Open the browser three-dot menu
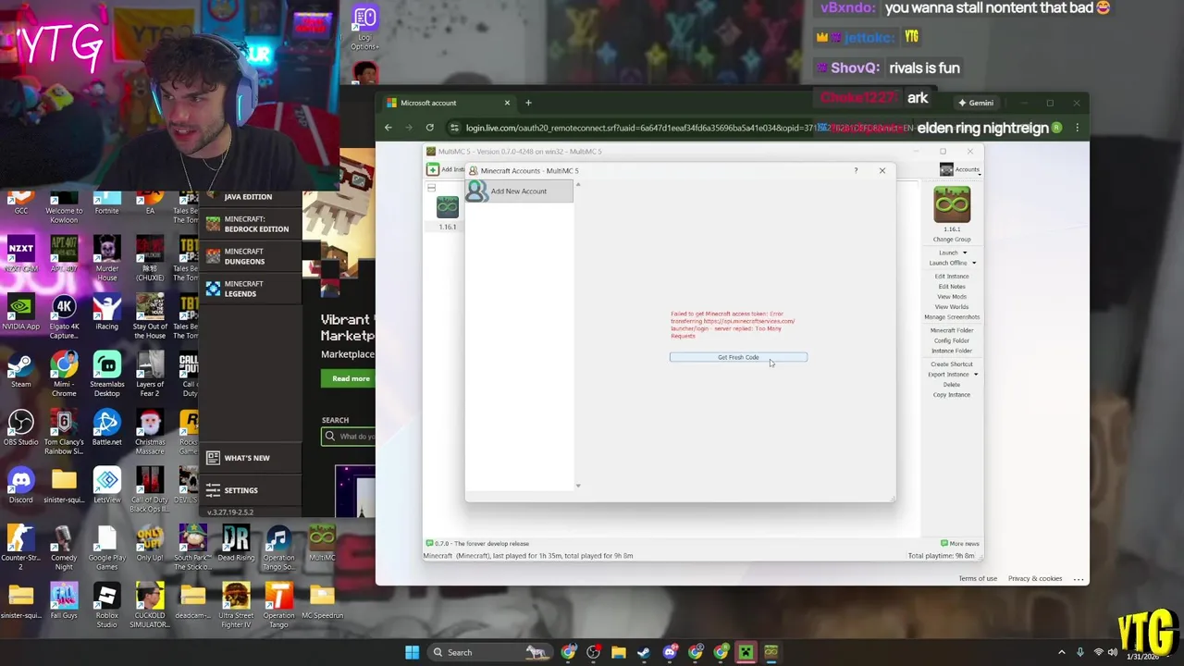Image resolution: width=1184 pixels, height=666 pixels. coord(1078,128)
